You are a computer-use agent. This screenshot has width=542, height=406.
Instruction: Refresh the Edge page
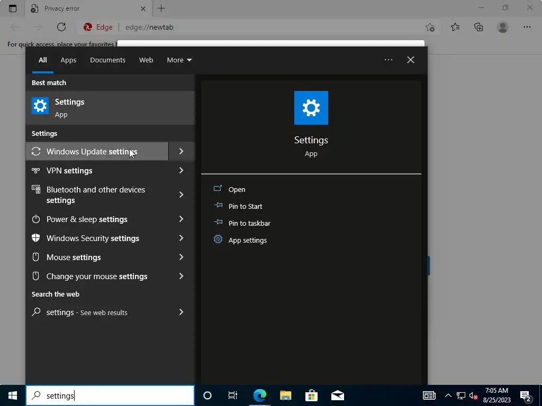(x=61, y=27)
